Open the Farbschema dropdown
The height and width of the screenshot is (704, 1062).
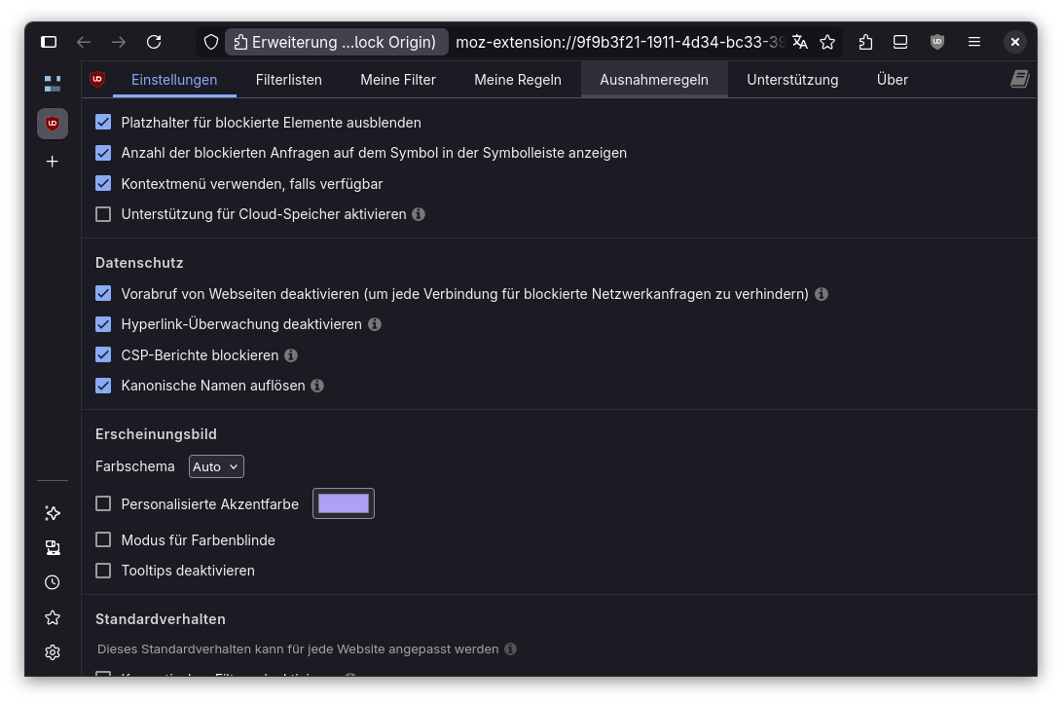click(215, 466)
